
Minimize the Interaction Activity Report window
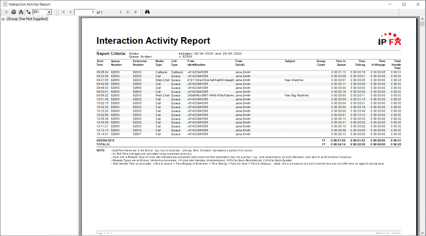tap(390, 4)
